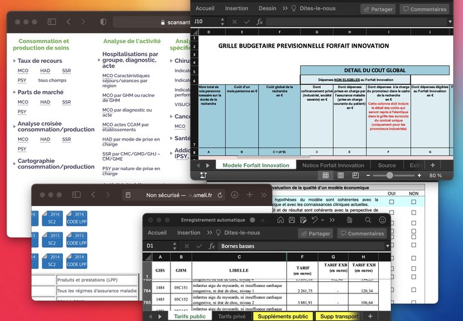This screenshot has width=463, height=321.
Task: Click J10 name box in budget Excel
Action: [206, 22]
